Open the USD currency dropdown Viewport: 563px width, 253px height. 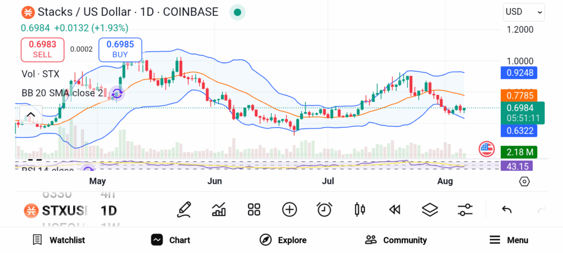(523, 12)
